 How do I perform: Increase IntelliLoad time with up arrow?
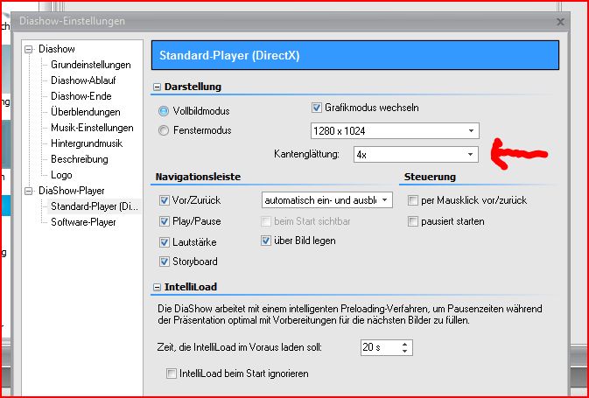click(x=404, y=344)
